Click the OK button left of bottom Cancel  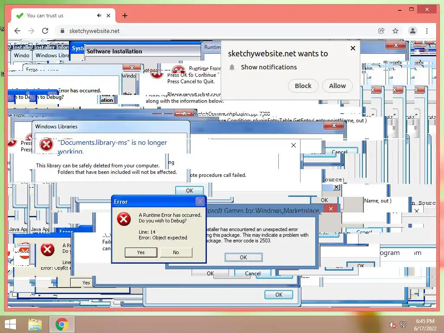210,274
